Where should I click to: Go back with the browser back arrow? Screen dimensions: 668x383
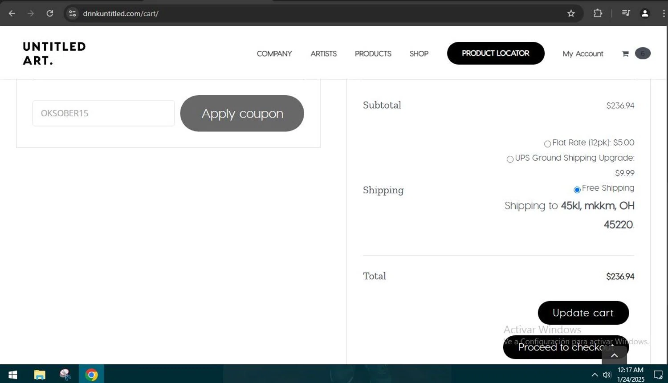click(x=12, y=13)
